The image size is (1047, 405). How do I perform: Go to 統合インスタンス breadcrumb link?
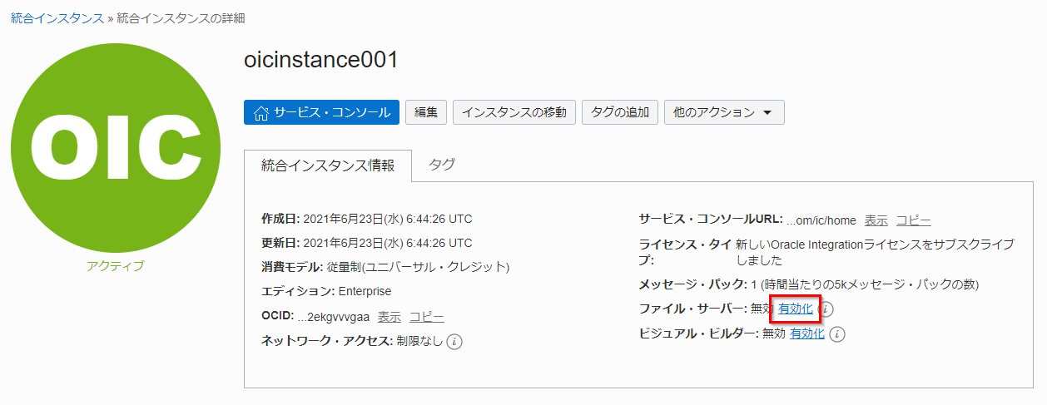pos(57,17)
